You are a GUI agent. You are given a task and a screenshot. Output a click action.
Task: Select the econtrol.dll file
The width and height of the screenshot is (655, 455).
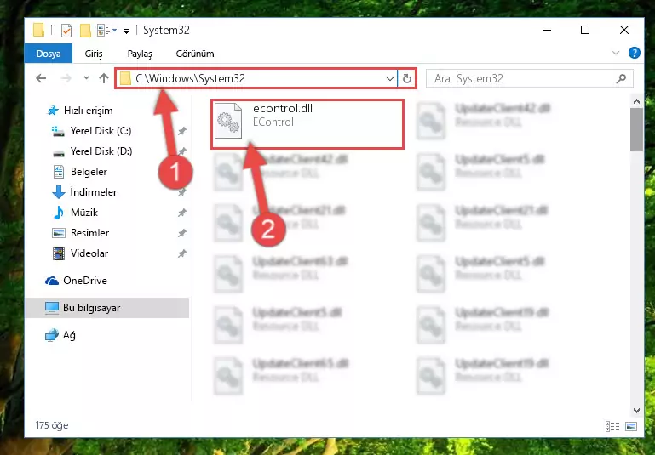[x=307, y=124]
